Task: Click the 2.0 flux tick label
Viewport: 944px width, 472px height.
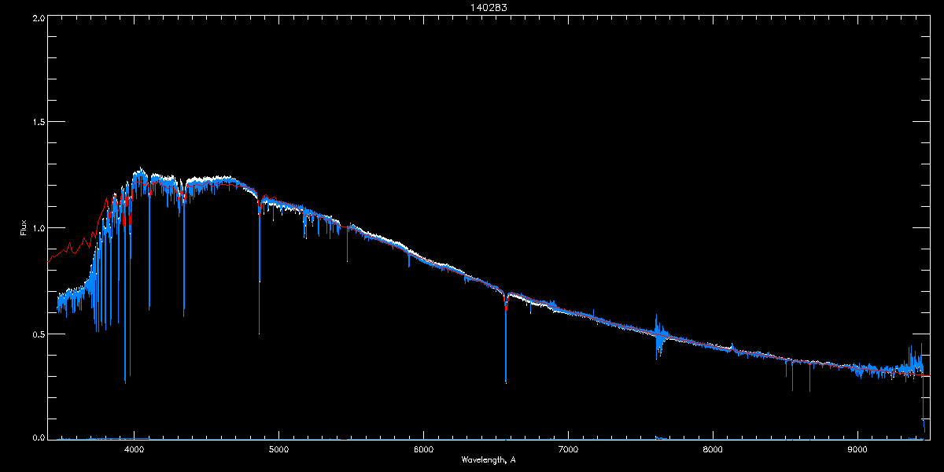Action: [38, 17]
